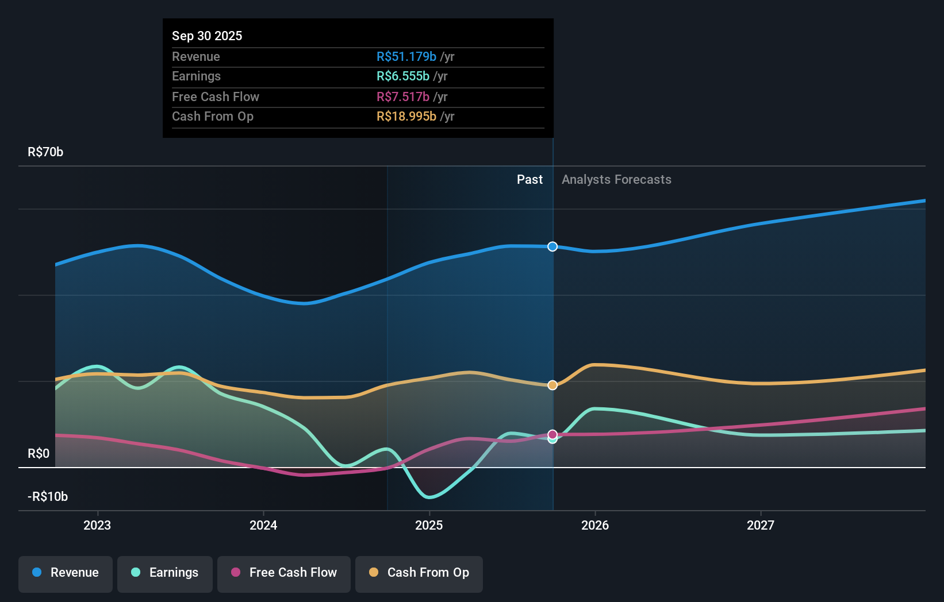Select the Past section label

click(529, 179)
